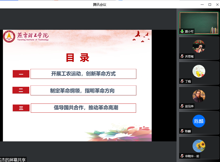Minimize the 腾讯会议 meeting window

click(x=202, y=4)
